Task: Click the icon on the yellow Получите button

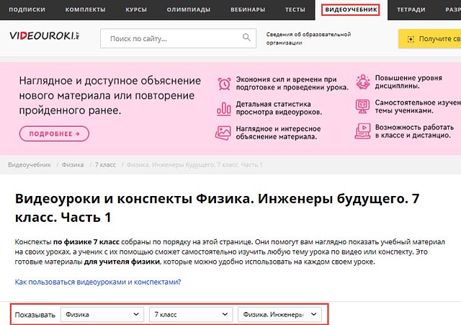Action: coord(411,39)
